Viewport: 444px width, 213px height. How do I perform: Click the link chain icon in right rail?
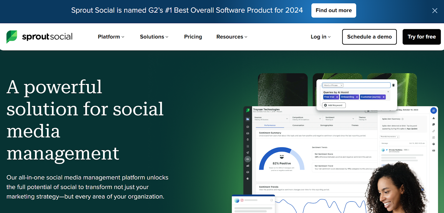433,131
